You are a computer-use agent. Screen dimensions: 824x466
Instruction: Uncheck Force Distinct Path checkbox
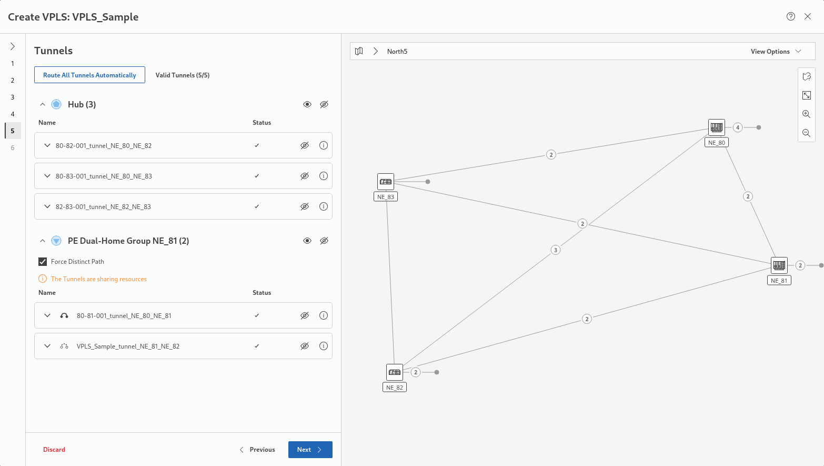click(x=43, y=262)
